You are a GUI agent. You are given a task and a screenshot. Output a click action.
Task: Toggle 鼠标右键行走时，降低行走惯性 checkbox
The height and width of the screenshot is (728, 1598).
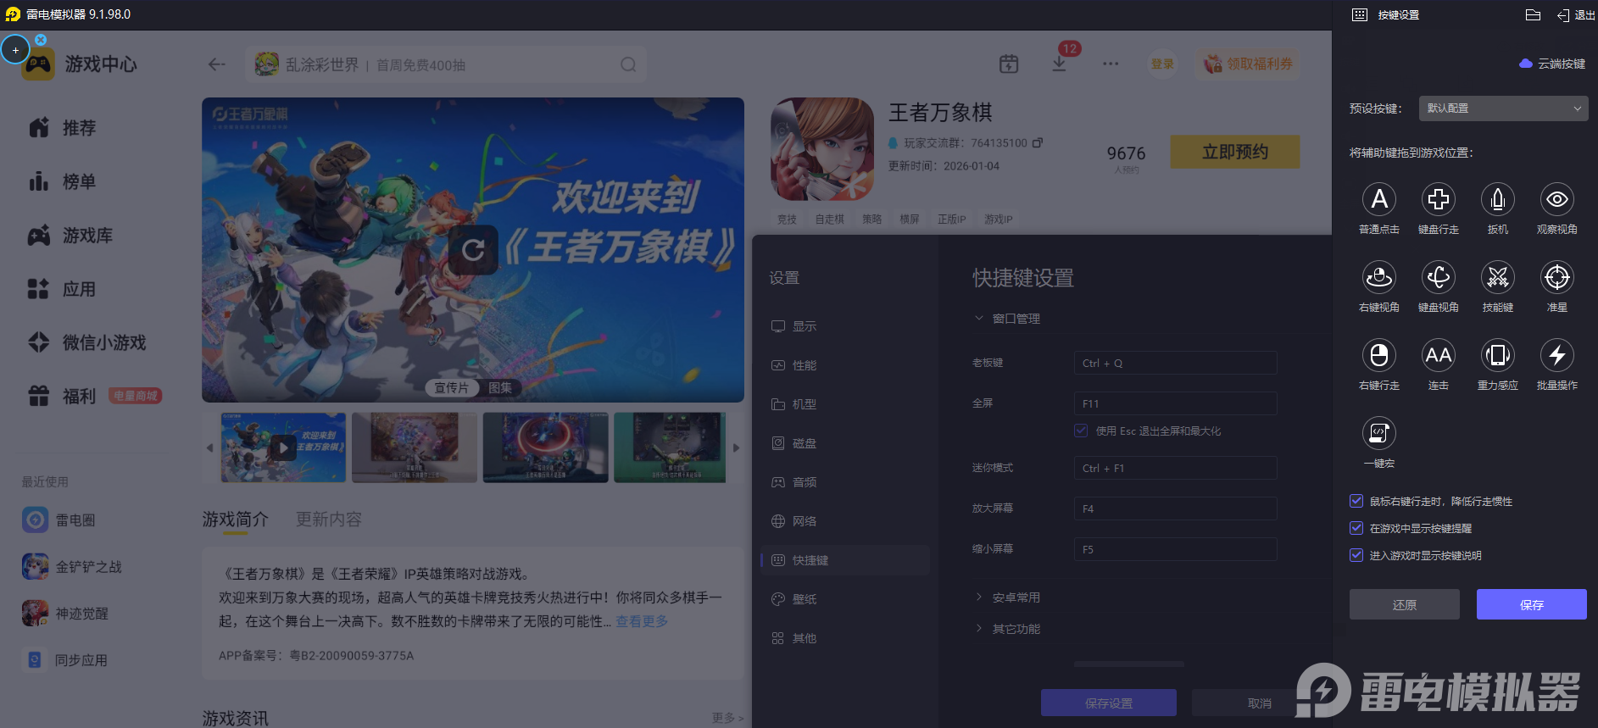click(x=1356, y=501)
